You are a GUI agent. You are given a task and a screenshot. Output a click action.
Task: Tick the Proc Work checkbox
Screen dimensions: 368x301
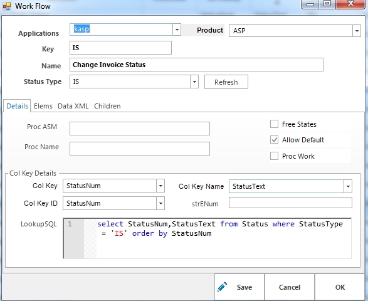pyautogui.click(x=274, y=156)
